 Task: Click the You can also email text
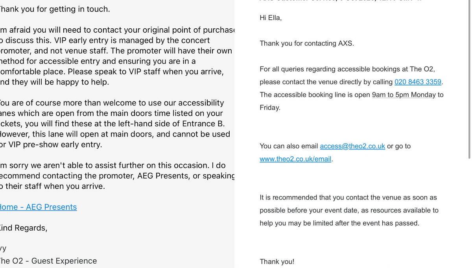(x=289, y=146)
